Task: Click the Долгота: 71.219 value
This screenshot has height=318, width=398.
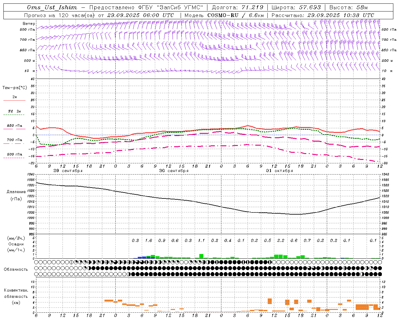Action: tap(238, 7)
